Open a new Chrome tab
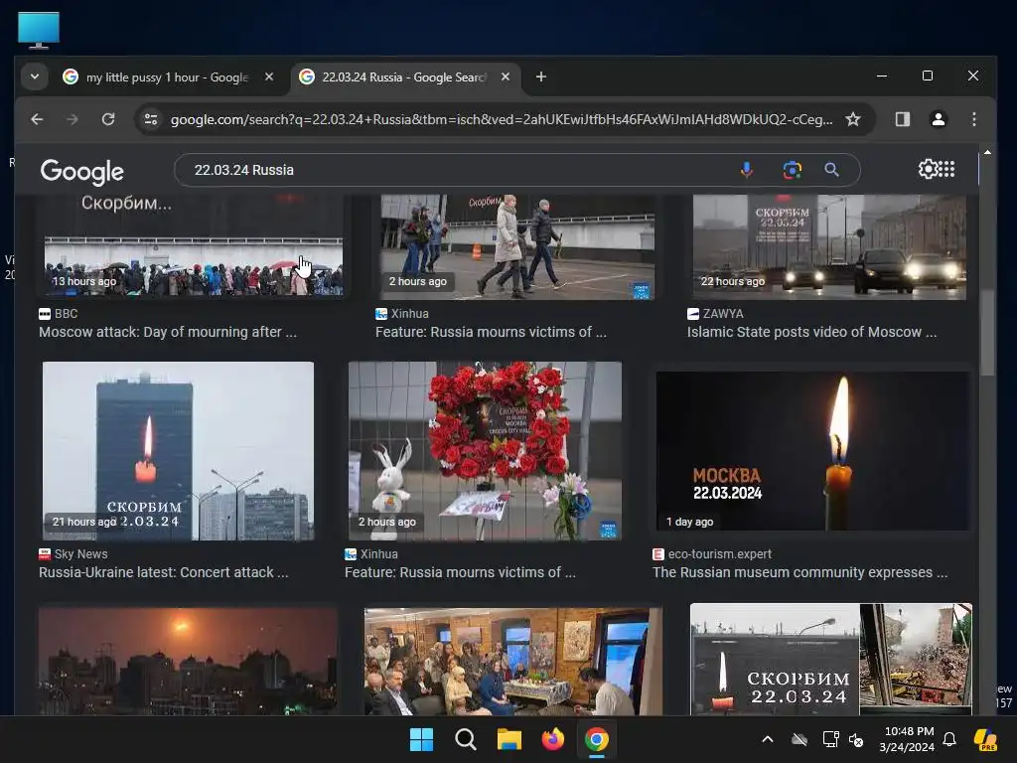The height and width of the screenshot is (763, 1017). click(541, 76)
